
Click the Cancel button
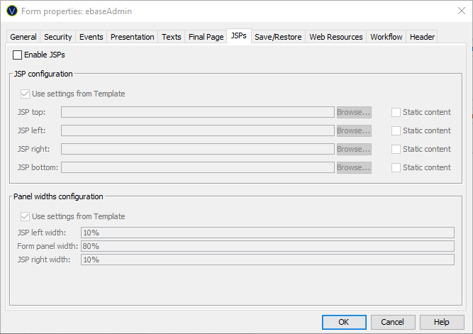tap(393, 322)
